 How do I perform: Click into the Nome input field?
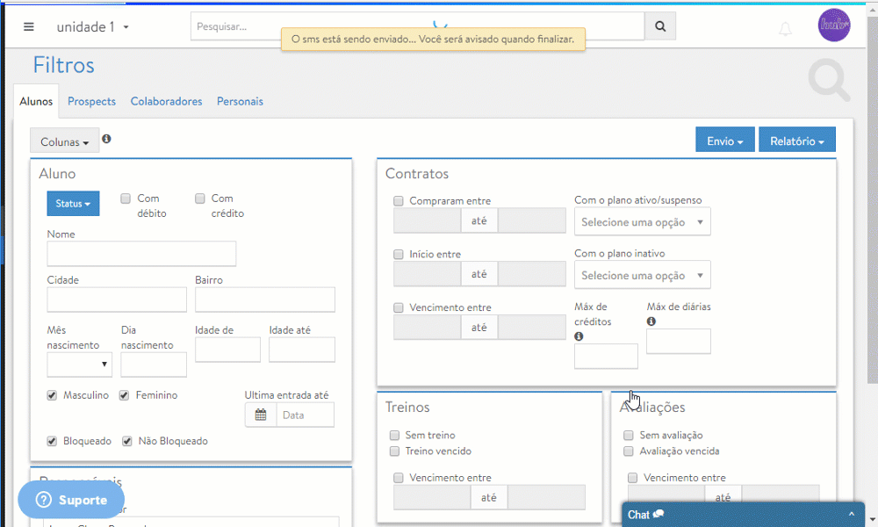pyautogui.click(x=141, y=254)
